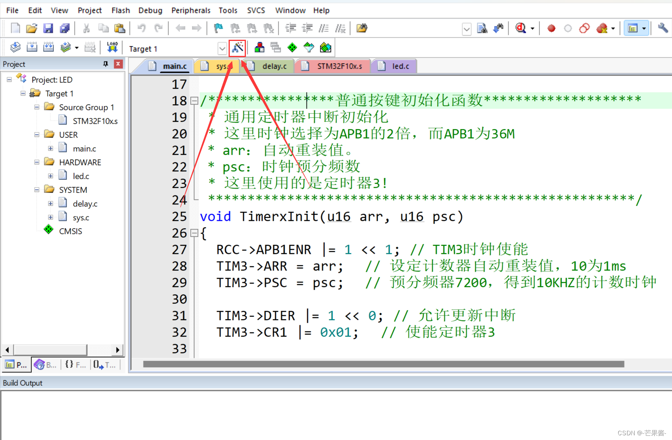Click the Configuration wrench icon
This screenshot has width=672, height=440.
(663, 28)
